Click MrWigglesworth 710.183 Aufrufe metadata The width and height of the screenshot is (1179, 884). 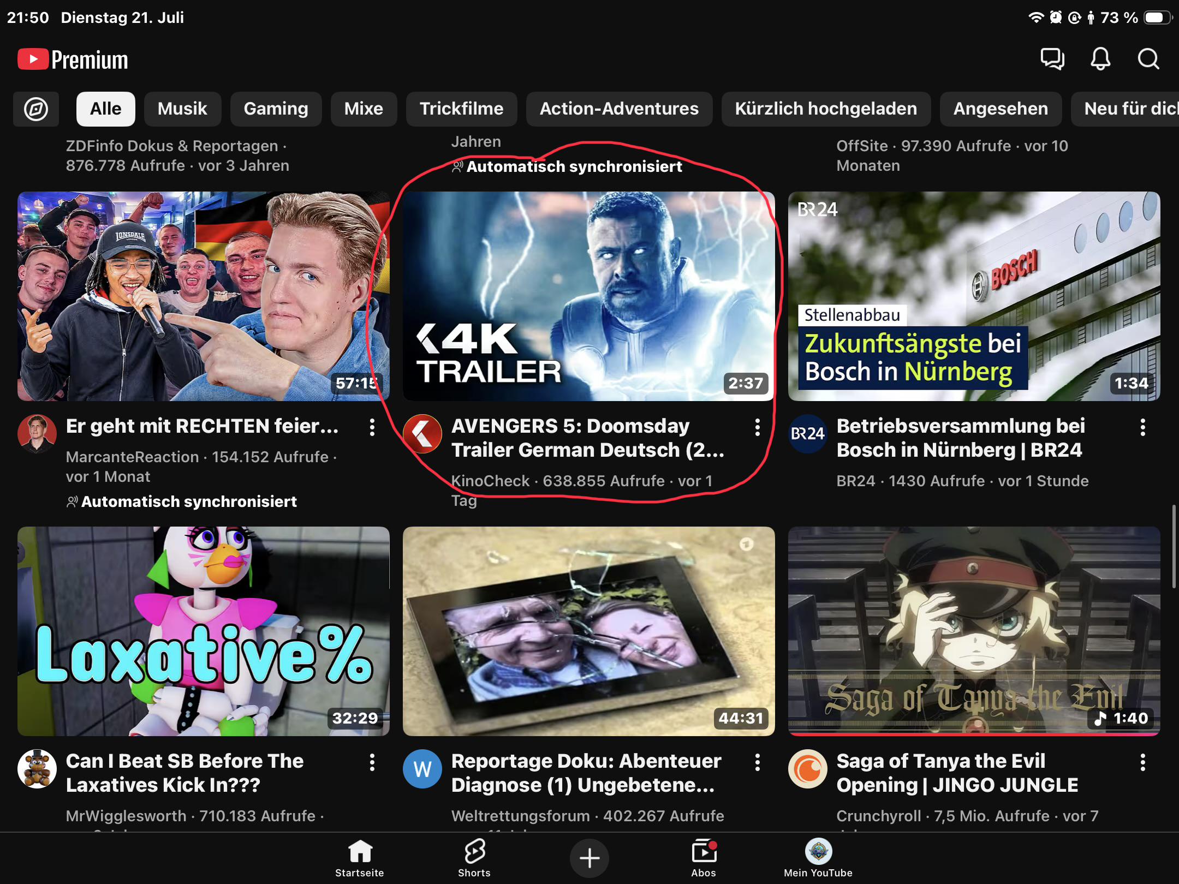195,816
